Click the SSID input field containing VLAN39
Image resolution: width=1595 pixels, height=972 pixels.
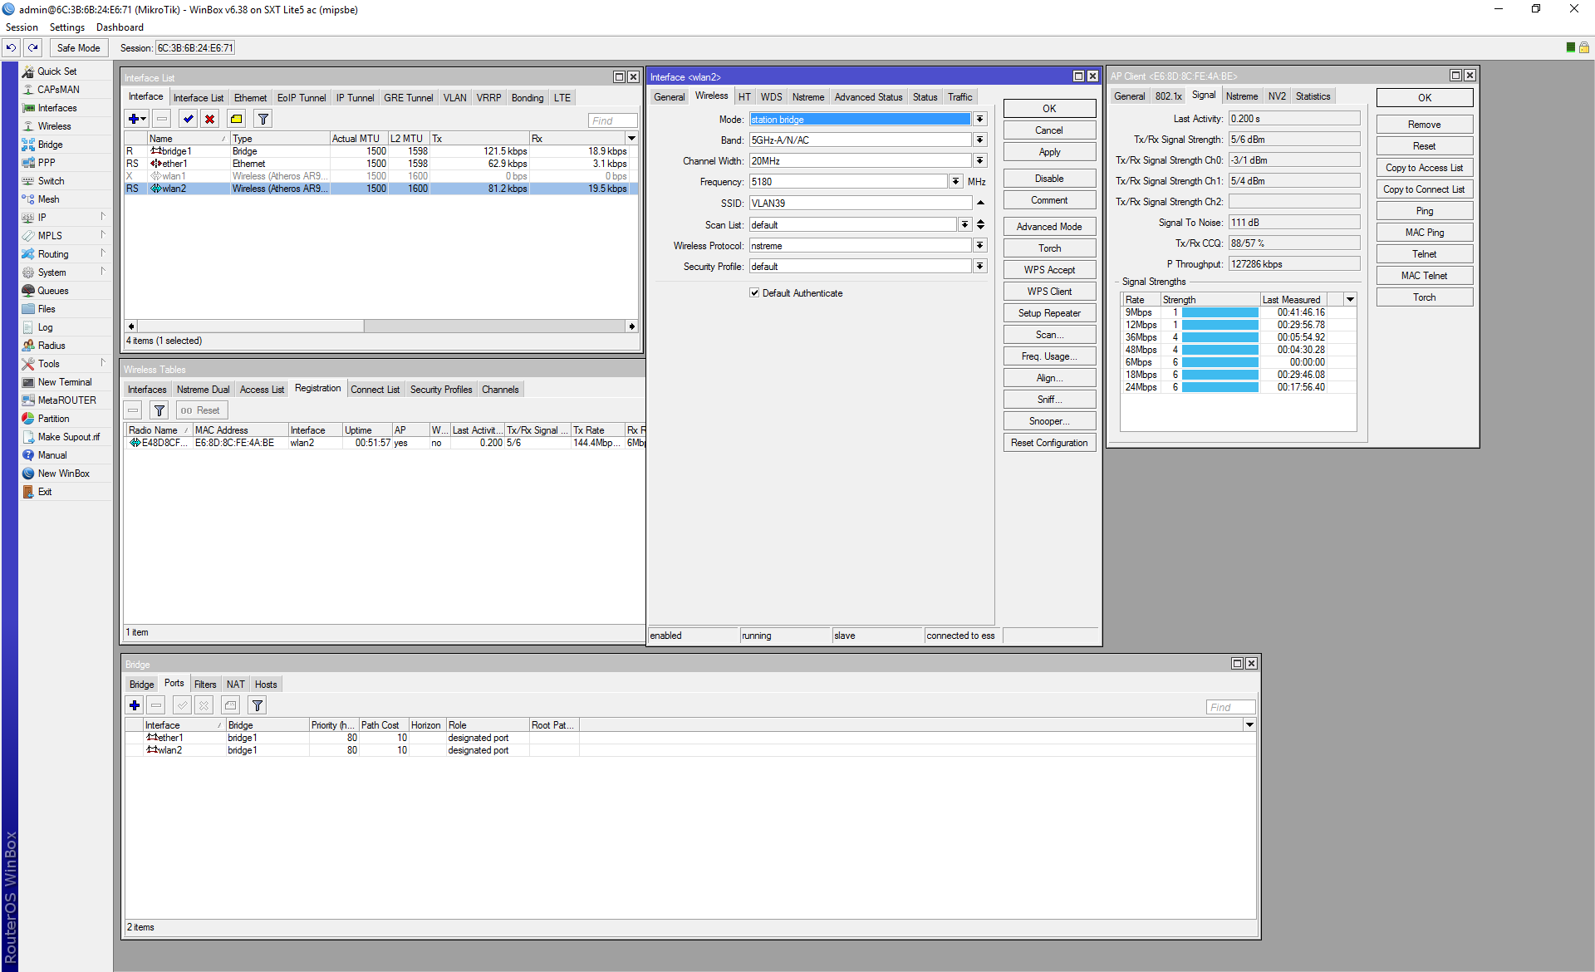(x=861, y=204)
